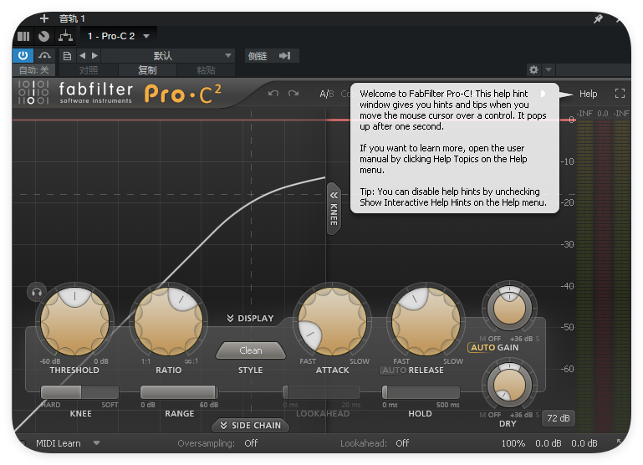Click the ATTACK knob
This screenshot has height=465, width=643.
click(332, 321)
